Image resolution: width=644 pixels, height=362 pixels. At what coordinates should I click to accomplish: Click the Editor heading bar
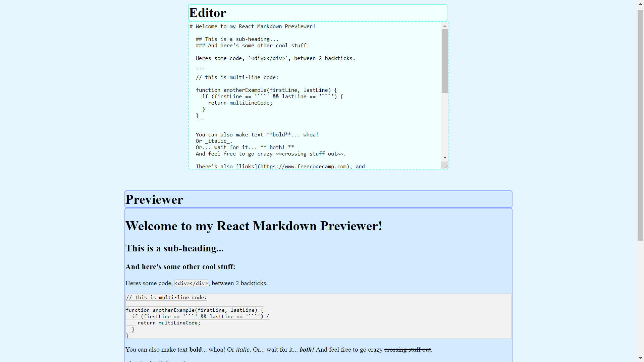pyautogui.click(x=318, y=13)
